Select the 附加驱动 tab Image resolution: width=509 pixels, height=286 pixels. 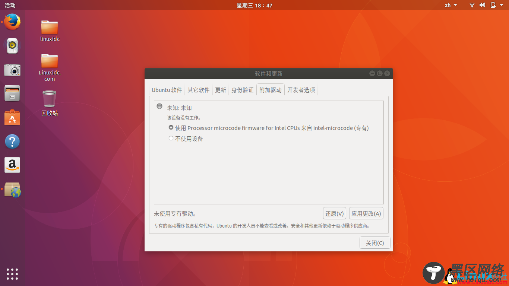pos(271,90)
